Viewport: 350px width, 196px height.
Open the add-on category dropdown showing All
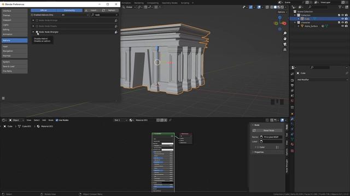75,15
